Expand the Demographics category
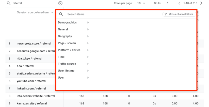The height and width of the screenshot is (107, 209). tap(73, 23)
